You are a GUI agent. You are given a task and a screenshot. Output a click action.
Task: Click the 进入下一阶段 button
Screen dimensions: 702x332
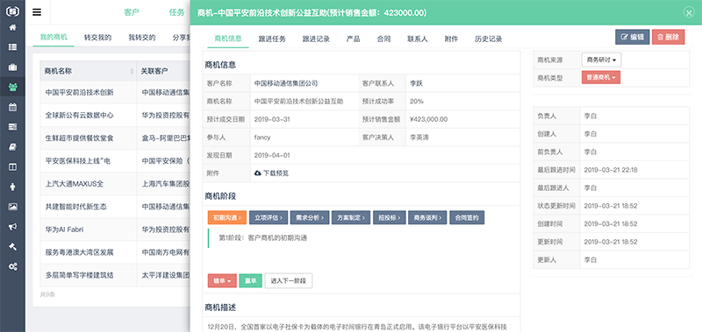click(289, 281)
